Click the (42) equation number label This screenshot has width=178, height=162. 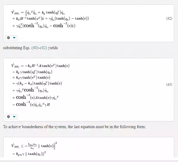[169, 18]
